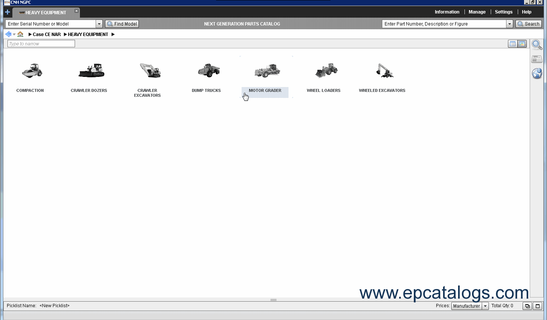Go to home via house icon
Screen dimensions: 547x320
click(x=20, y=34)
